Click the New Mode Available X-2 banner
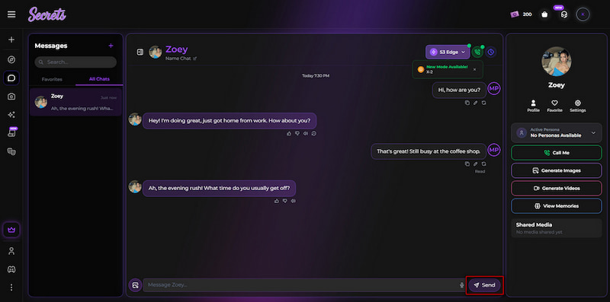The height and width of the screenshot is (302, 610). coord(448,69)
